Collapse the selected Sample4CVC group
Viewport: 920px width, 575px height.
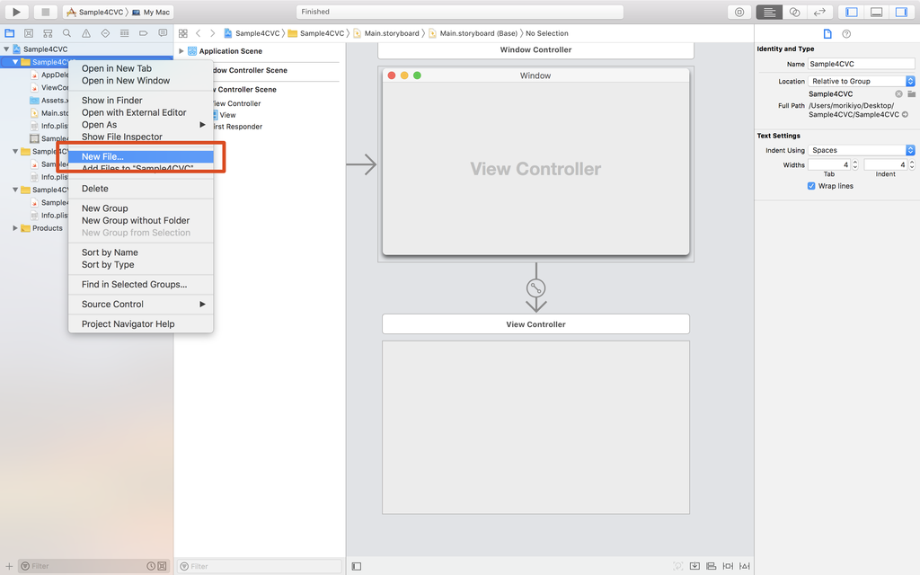[x=15, y=62]
